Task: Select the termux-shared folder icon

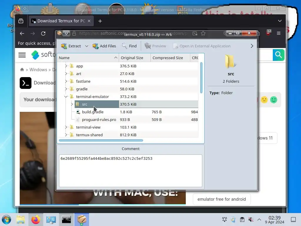Action: point(72,135)
